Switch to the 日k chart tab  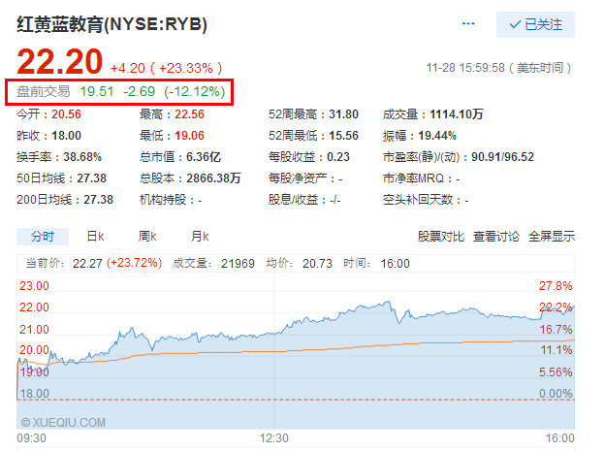click(x=95, y=236)
